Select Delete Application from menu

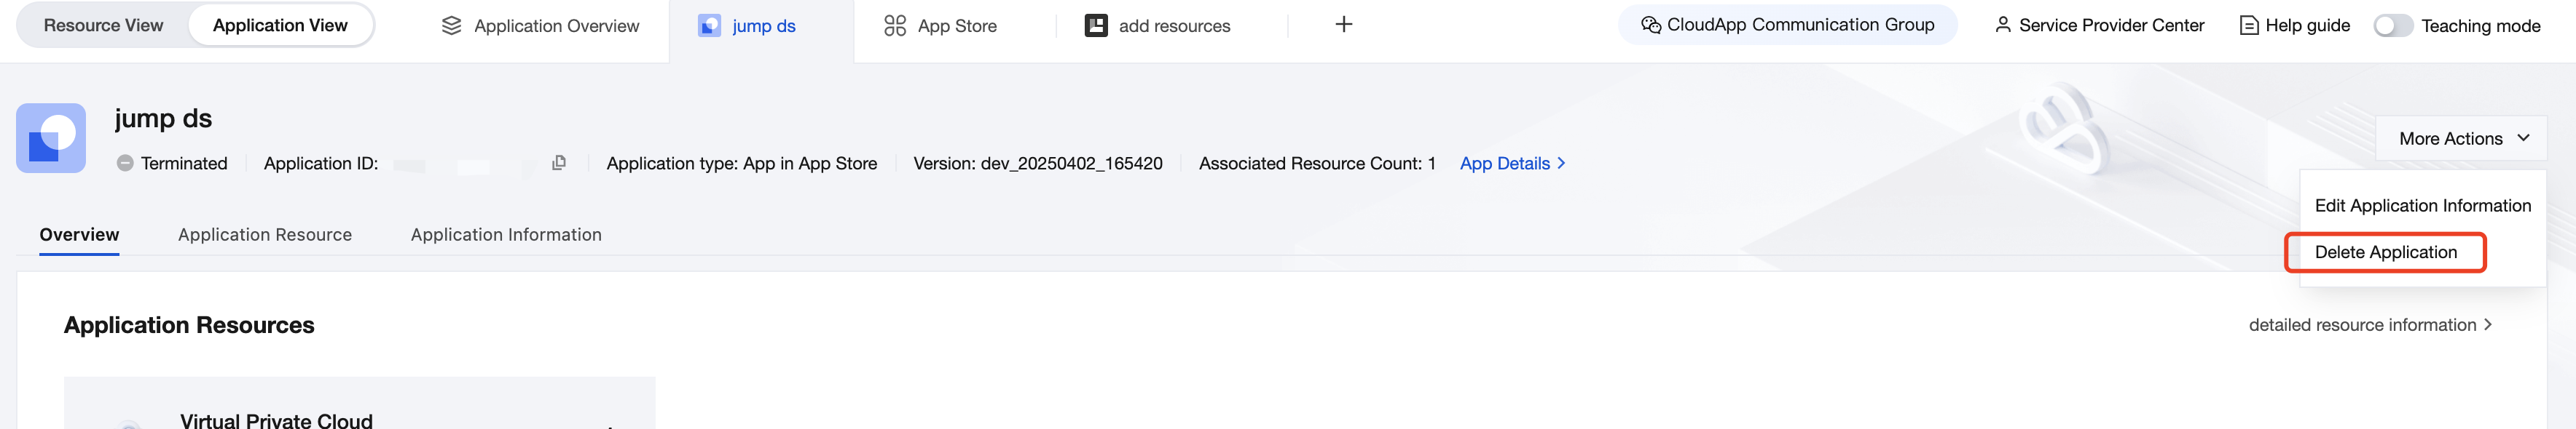[x=2385, y=252]
